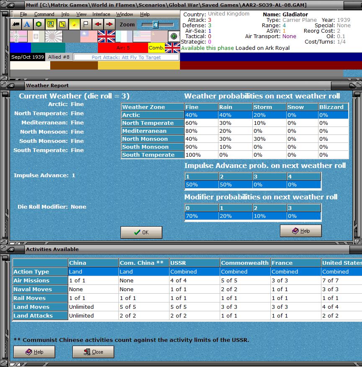Click the white flag toolbar button
This screenshot has height=367, width=362.
pyautogui.click(x=86, y=24)
